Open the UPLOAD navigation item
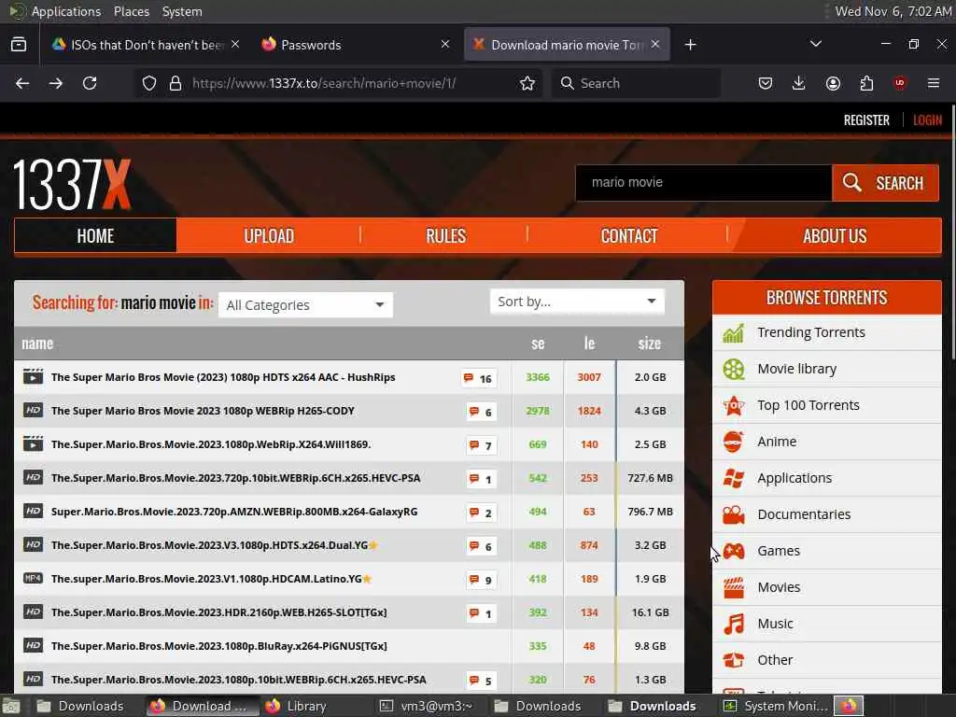Viewport: 956px width, 717px height. tap(269, 236)
